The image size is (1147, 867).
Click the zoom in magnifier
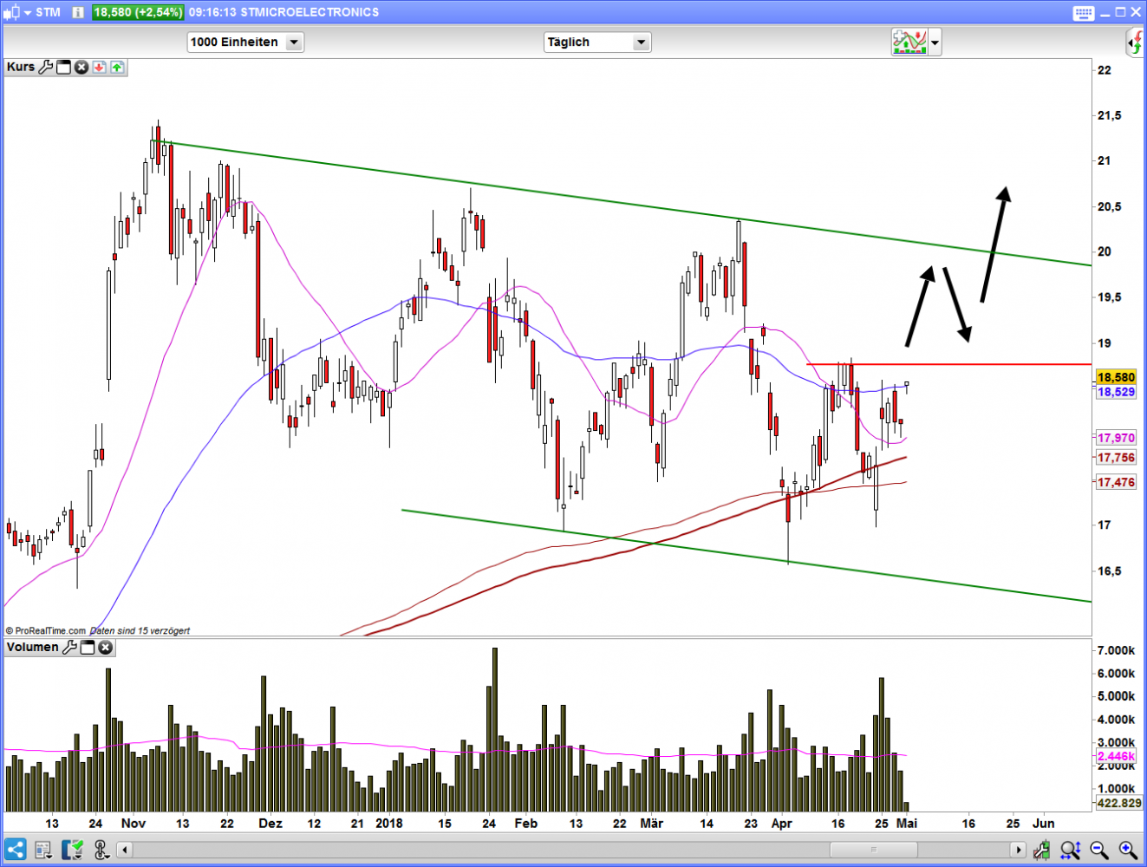pos(1128,850)
